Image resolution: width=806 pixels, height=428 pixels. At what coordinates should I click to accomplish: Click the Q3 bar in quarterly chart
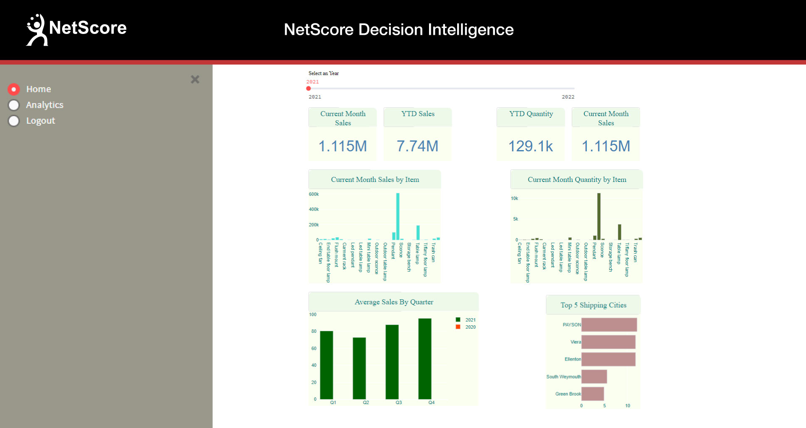pos(392,362)
